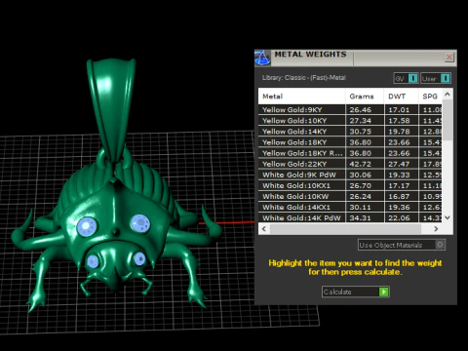Click the 19.36 DWT value
The width and height of the screenshot is (468, 351).
click(399, 207)
